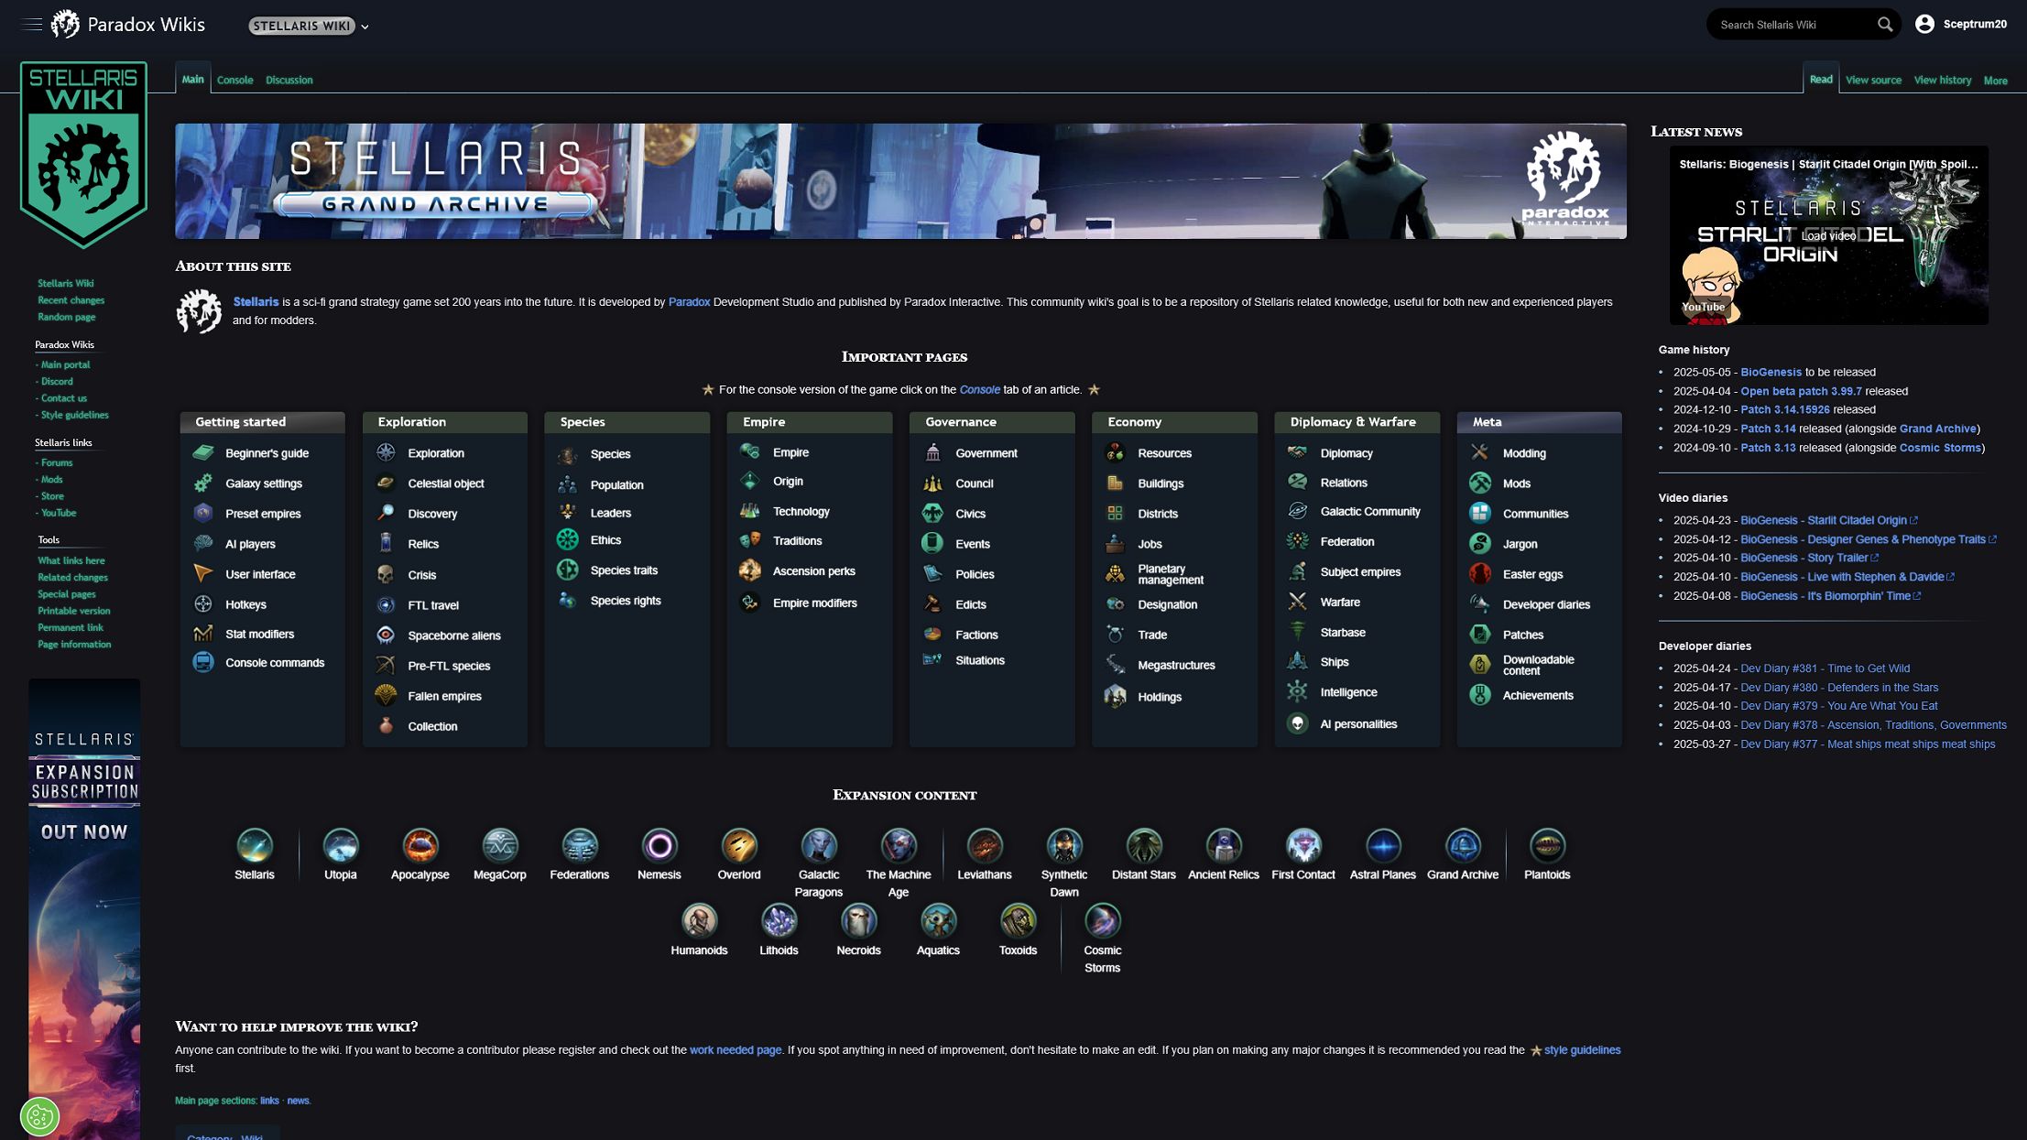Open the Toxoids species pack icon
The width and height of the screenshot is (2027, 1140).
click(1018, 920)
